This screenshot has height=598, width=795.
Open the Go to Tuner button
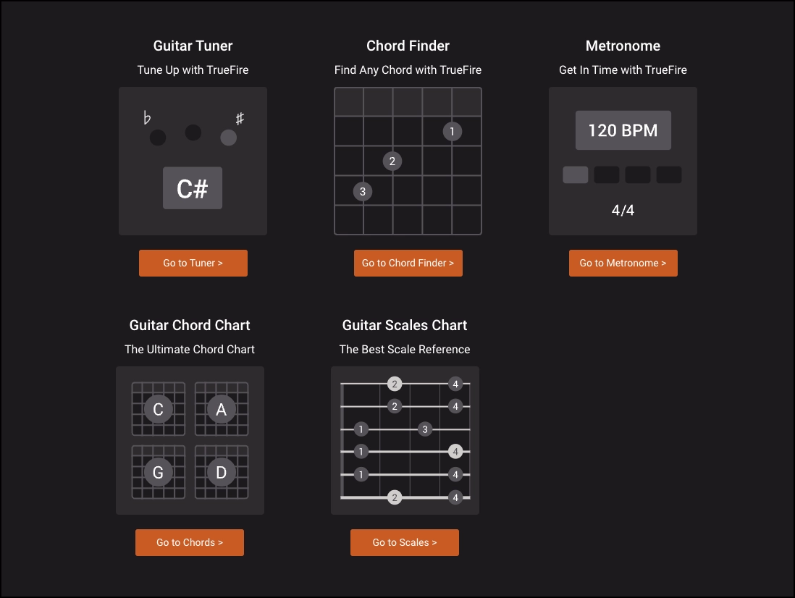pos(193,263)
